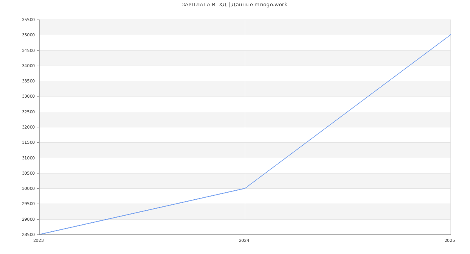Select the 32500 y-axis label

point(28,112)
